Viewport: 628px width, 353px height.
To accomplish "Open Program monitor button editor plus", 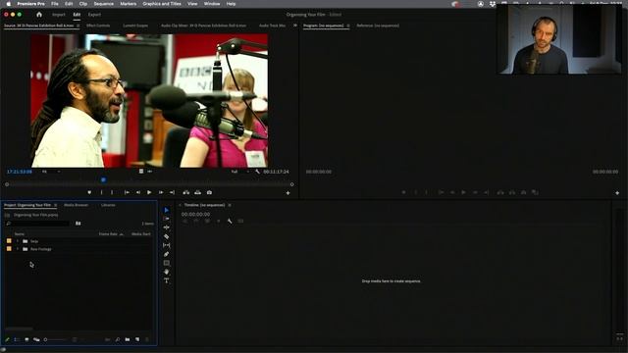I will [617, 193].
